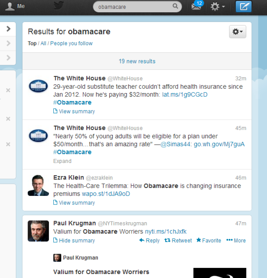Favorite Paul Krugman's tweet

[x=209, y=240]
